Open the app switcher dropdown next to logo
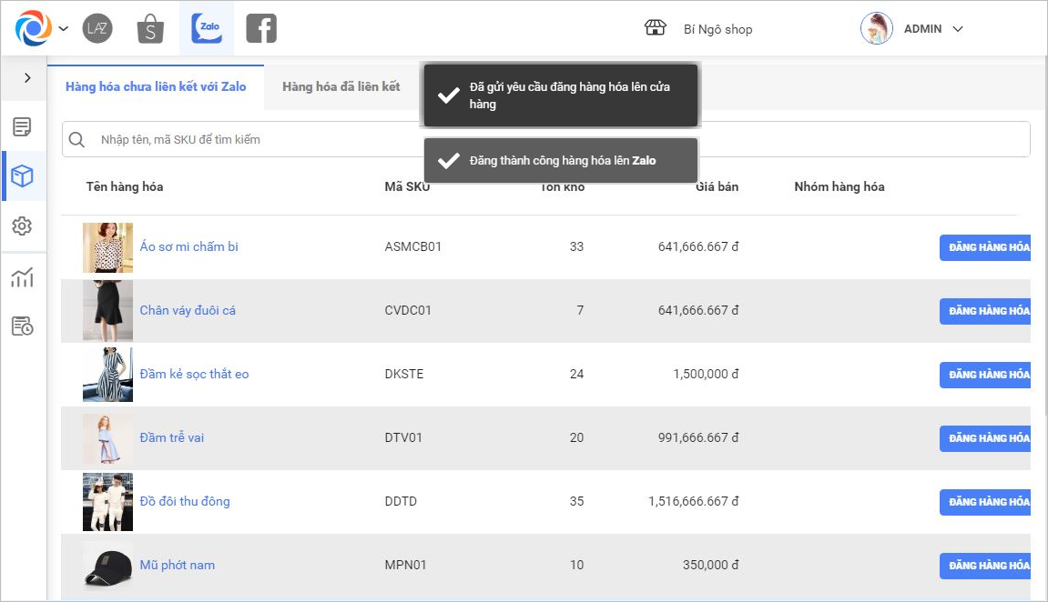The height and width of the screenshot is (602, 1048). pyautogui.click(x=64, y=29)
